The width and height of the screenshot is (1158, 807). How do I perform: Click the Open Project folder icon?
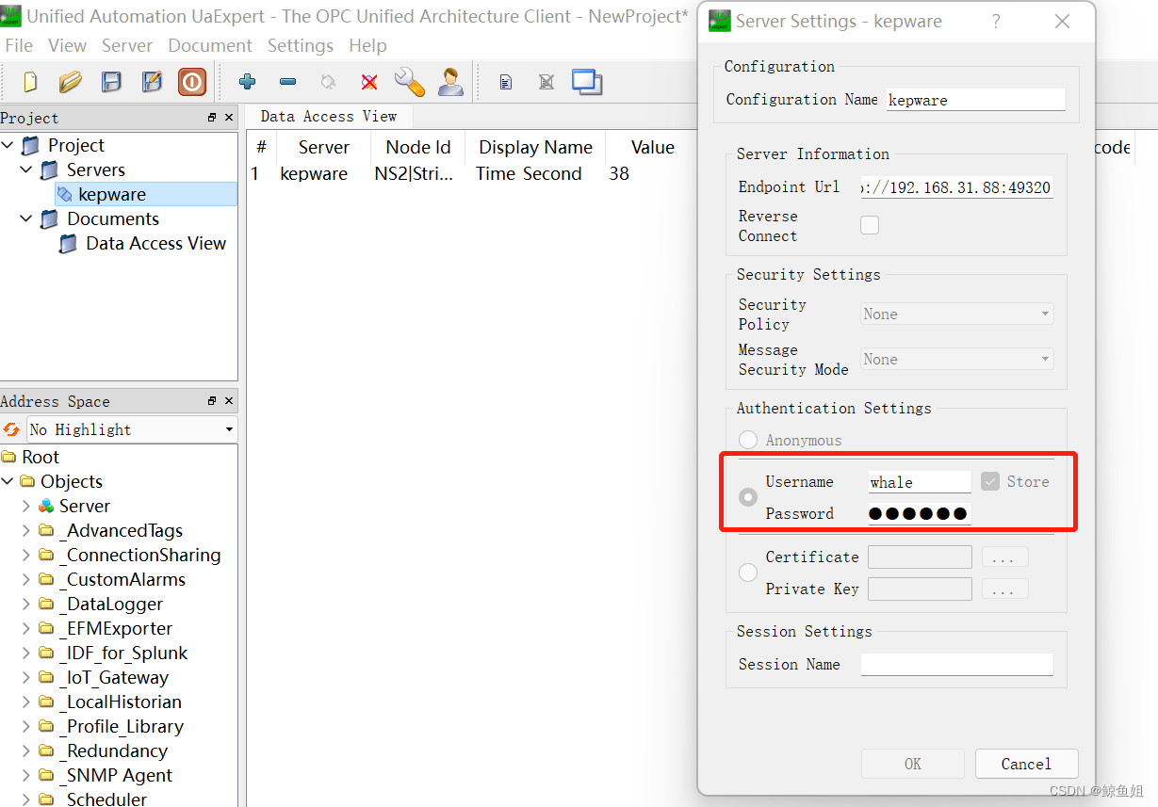tap(71, 82)
